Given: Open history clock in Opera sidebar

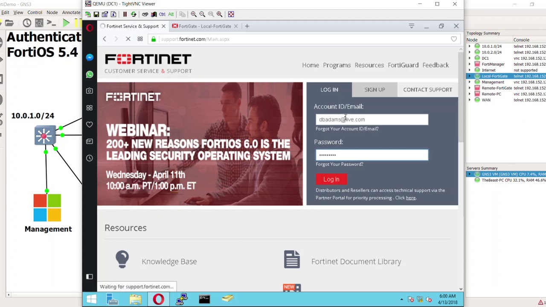Looking at the screenshot, I should [x=90, y=158].
